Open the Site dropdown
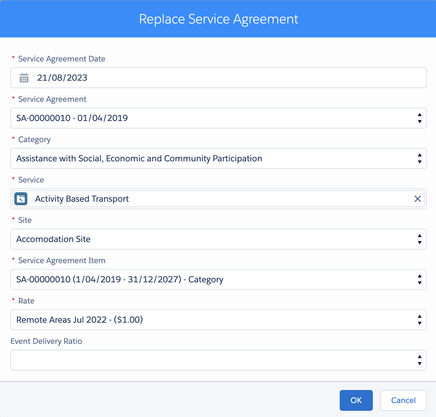The width and height of the screenshot is (436, 417). coord(219,239)
